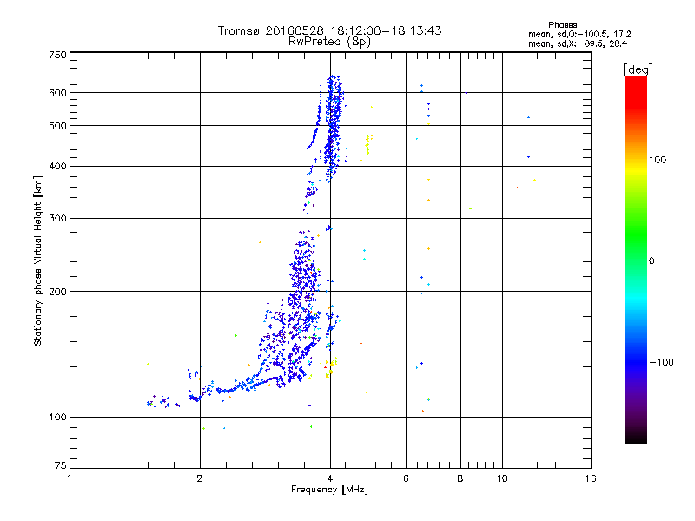
Task: Click the y-axis tick label '400'
Action: 58,167
